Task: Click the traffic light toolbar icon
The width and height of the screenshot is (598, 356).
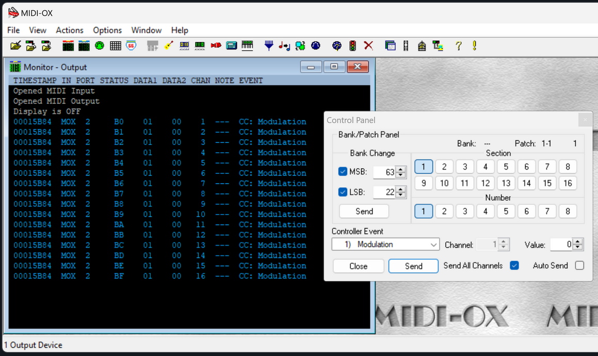Action: 353,46
